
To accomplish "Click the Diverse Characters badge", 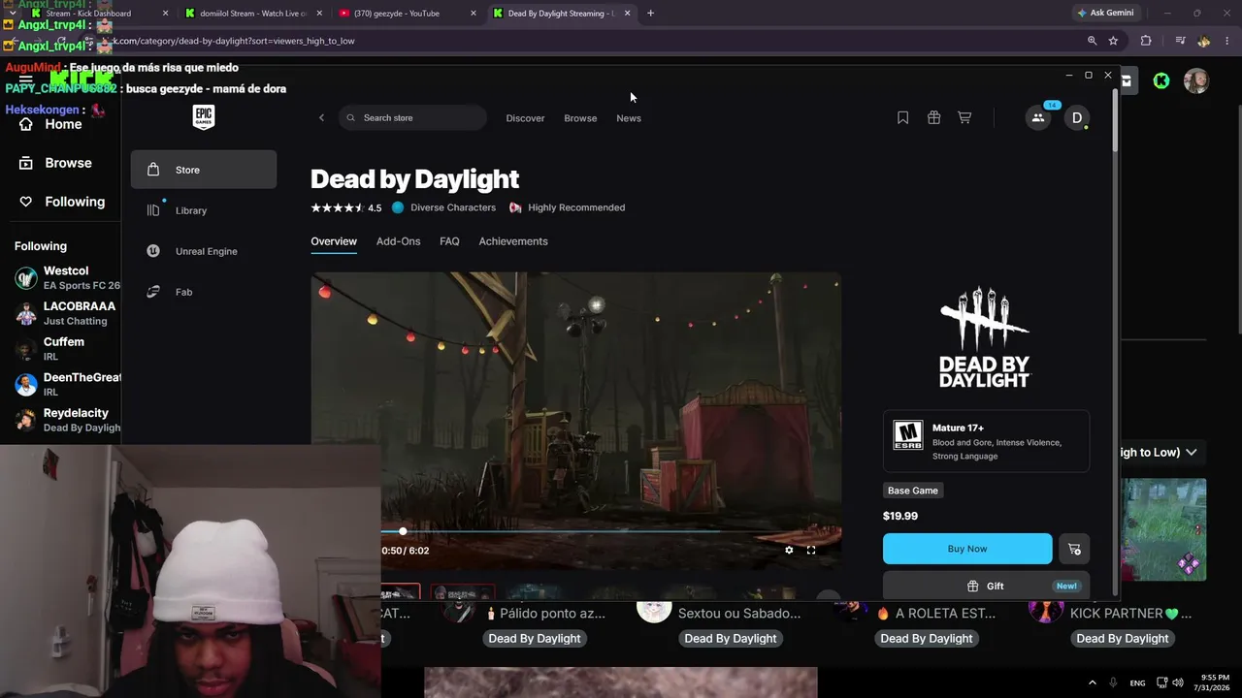I will coord(444,207).
